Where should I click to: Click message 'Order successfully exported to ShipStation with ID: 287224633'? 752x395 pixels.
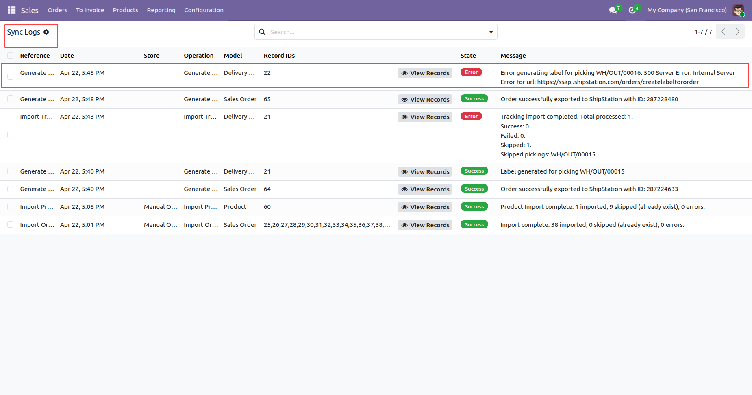[589, 189]
